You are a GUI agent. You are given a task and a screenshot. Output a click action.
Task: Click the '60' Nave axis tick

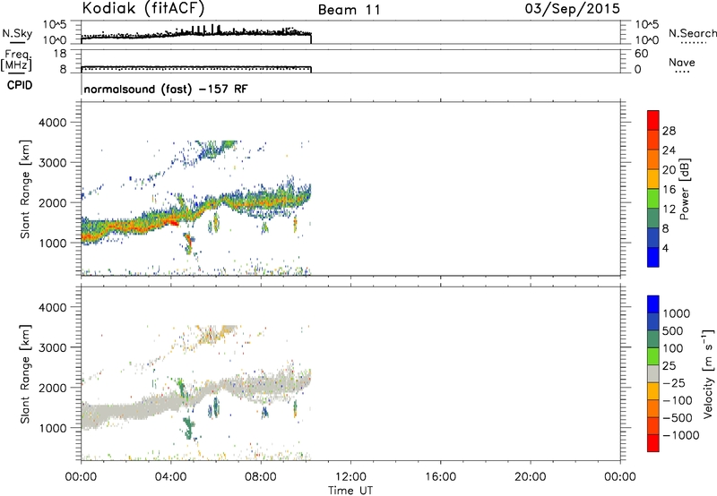[x=641, y=54]
